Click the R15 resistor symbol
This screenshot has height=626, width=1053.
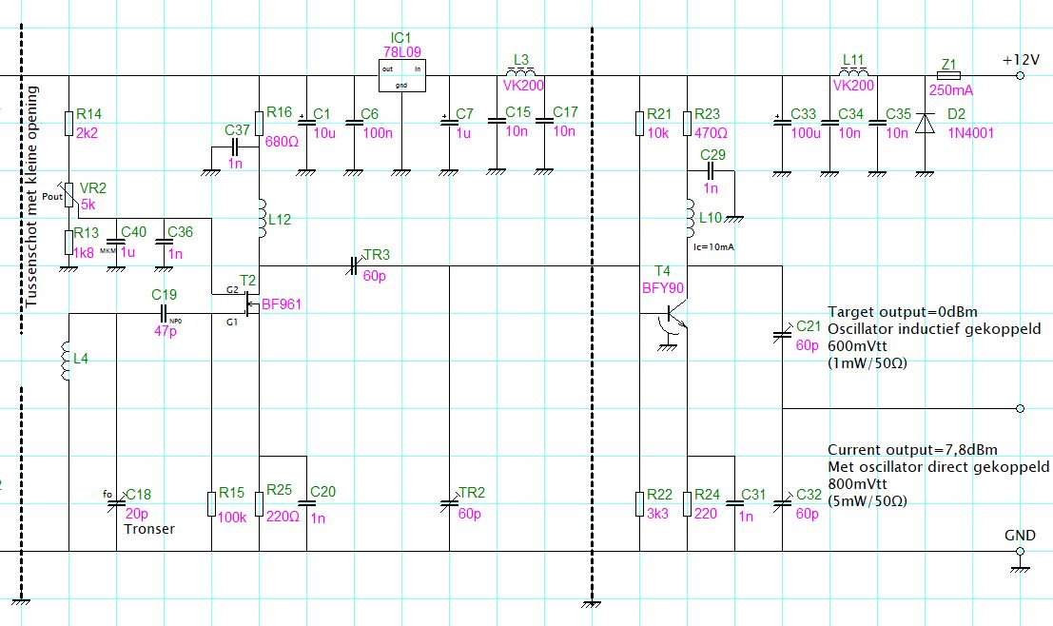coord(211,504)
